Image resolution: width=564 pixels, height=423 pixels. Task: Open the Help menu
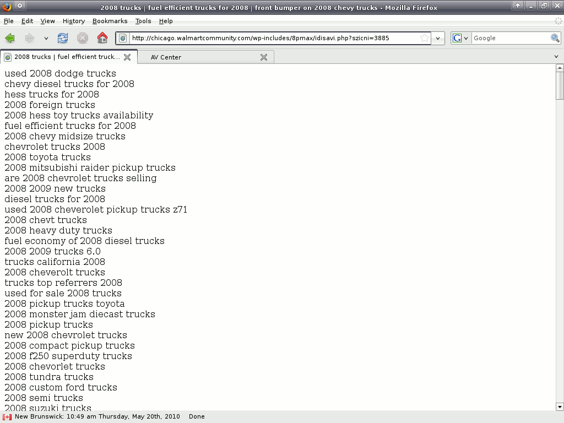click(166, 21)
